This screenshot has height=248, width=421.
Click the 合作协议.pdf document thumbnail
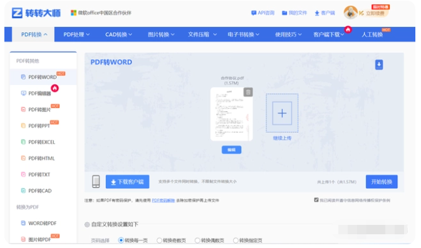click(231, 114)
